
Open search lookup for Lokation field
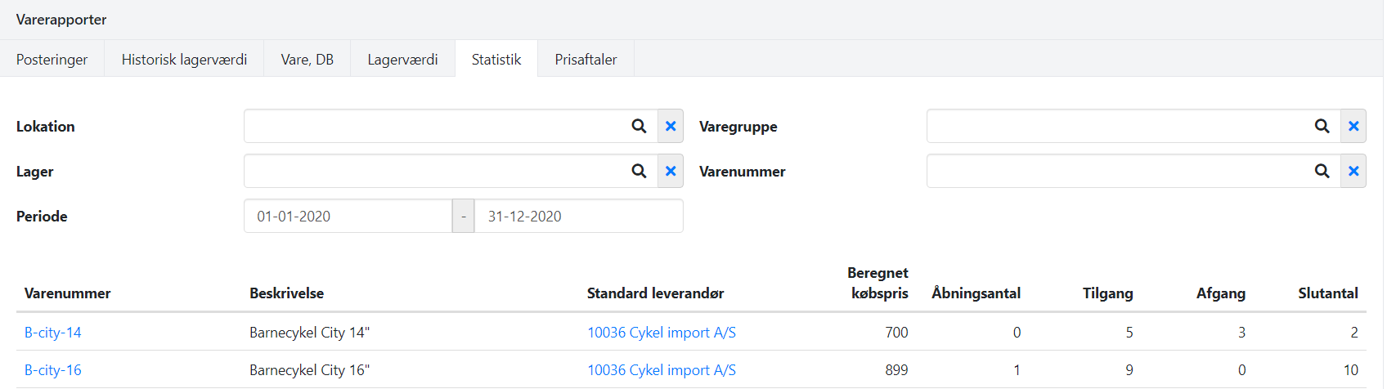click(x=639, y=126)
